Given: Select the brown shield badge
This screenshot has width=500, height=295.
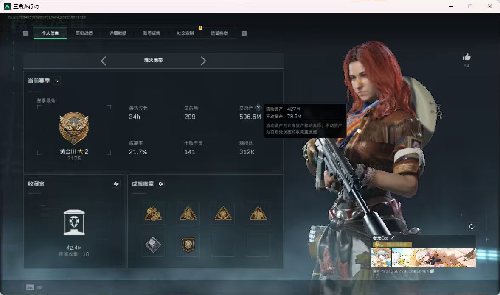Looking at the screenshot, I should pyautogui.click(x=188, y=245).
